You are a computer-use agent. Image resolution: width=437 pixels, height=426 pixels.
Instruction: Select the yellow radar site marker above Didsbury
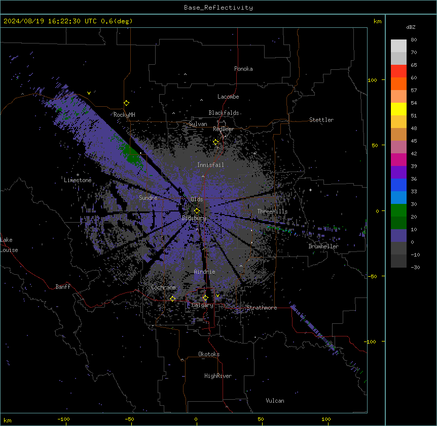[197, 211]
